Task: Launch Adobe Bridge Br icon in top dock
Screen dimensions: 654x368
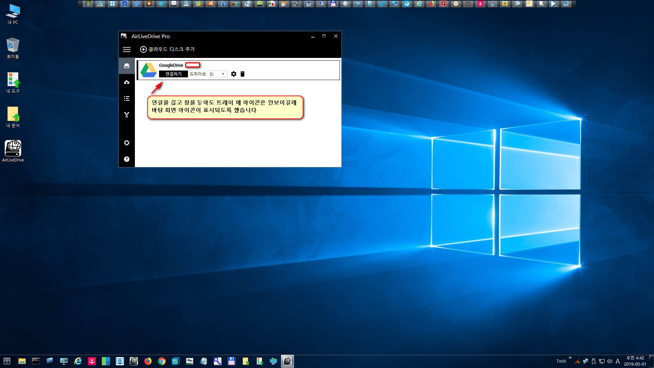Action: [x=149, y=4]
